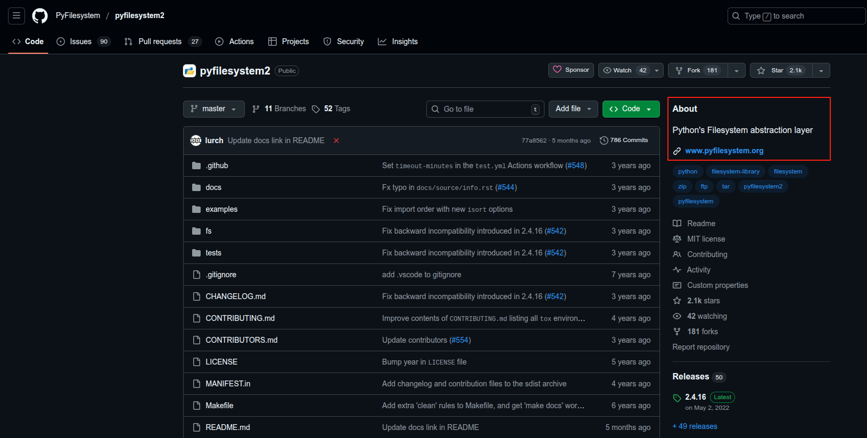Click the examples folder icon
This screenshot has width=867, height=438.
[196, 209]
